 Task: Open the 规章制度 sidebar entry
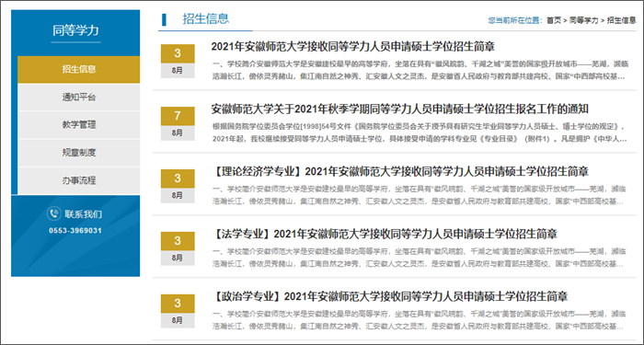[x=79, y=154]
